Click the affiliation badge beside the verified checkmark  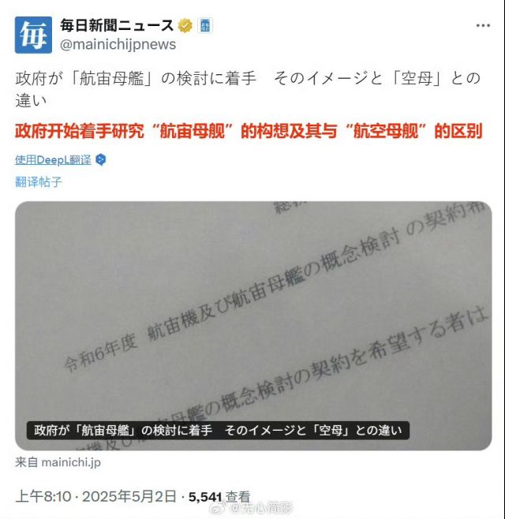205,25
